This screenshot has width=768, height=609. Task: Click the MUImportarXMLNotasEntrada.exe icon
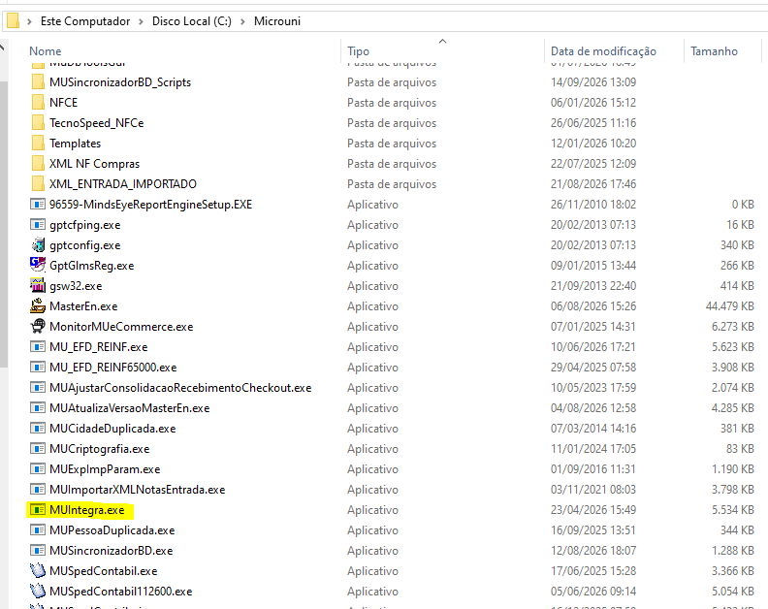pyautogui.click(x=38, y=490)
